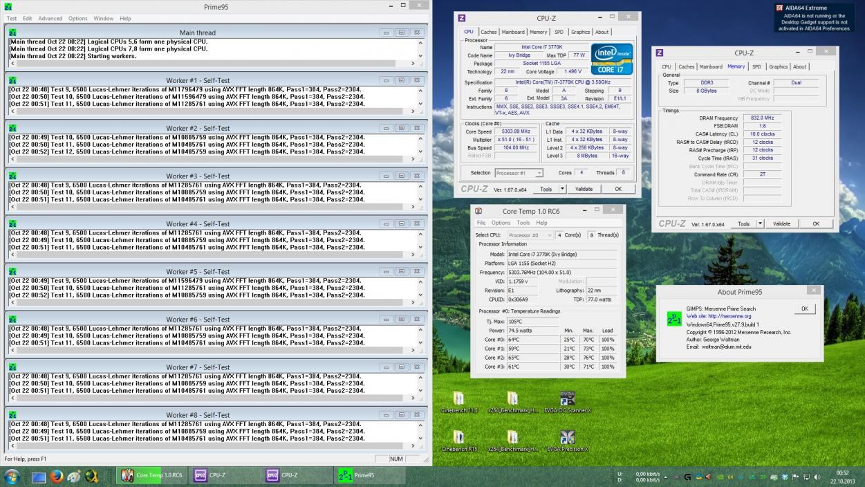Switch to Caches tab in the CPU-Z window showing the CPU tab
The image size is (865, 487).
point(489,32)
